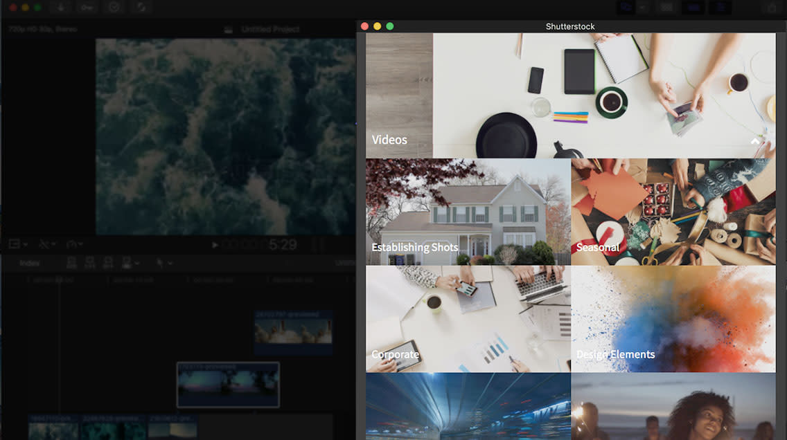Select the Overwrite clip icon above the timeline

(x=126, y=262)
